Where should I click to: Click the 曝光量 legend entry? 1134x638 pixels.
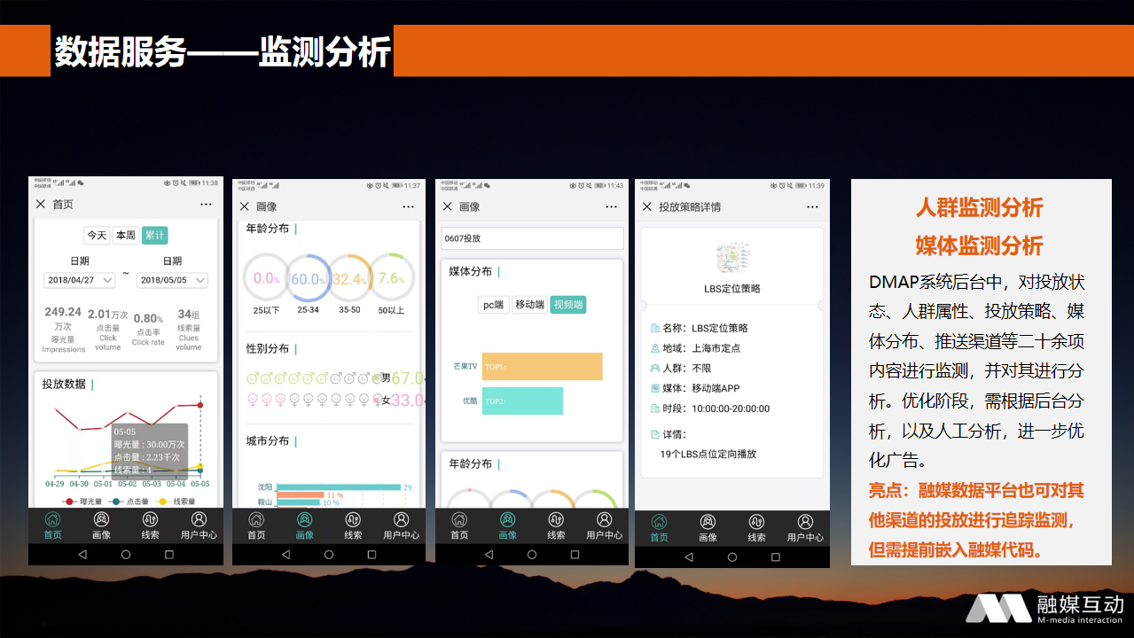pos(82,502)
